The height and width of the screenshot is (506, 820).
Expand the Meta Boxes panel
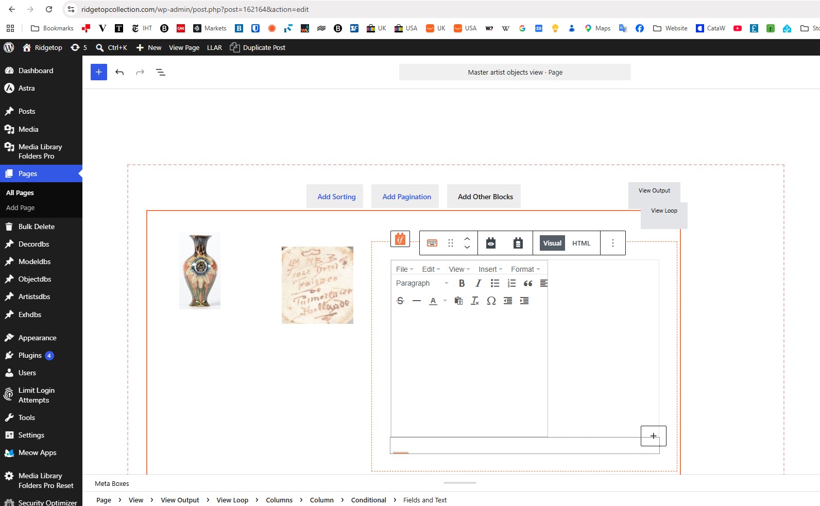pos(112,483)
